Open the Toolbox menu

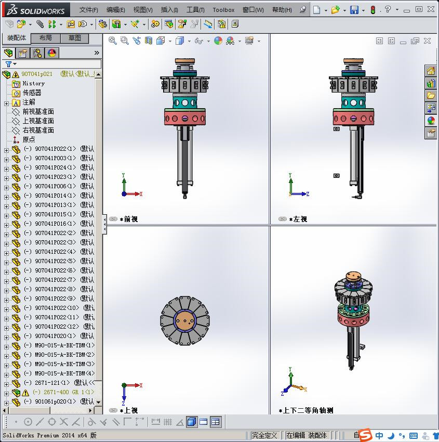223,10
